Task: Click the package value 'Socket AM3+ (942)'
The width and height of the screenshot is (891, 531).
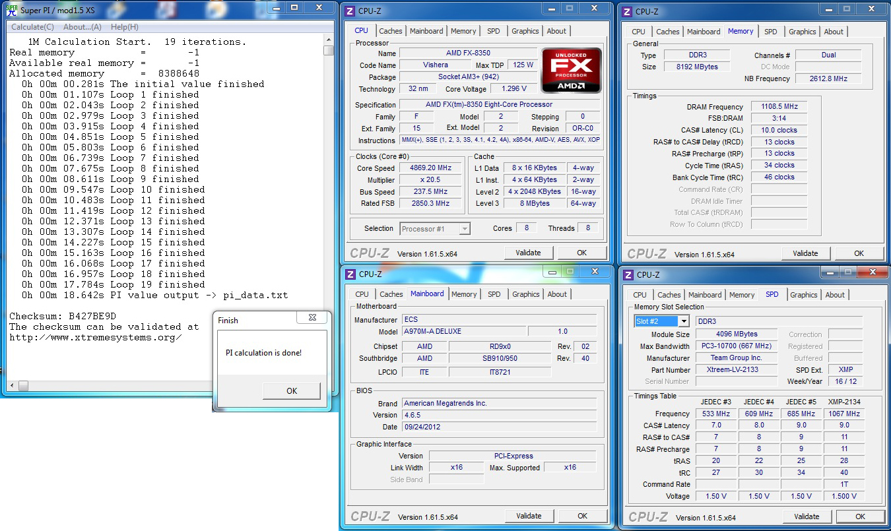Action: click(468, 77)
